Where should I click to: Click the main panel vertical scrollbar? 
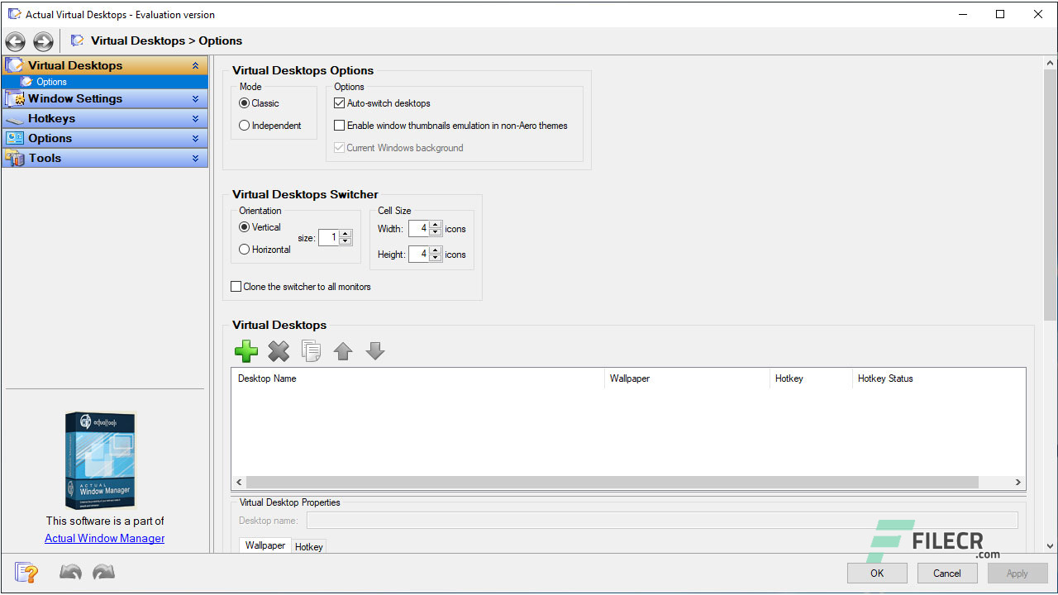1050,195
